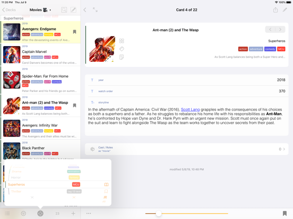The height and width of the screenshot is (219, 293).
Task: Open the sort filter circle icon
Action: [x=23, y=213]
